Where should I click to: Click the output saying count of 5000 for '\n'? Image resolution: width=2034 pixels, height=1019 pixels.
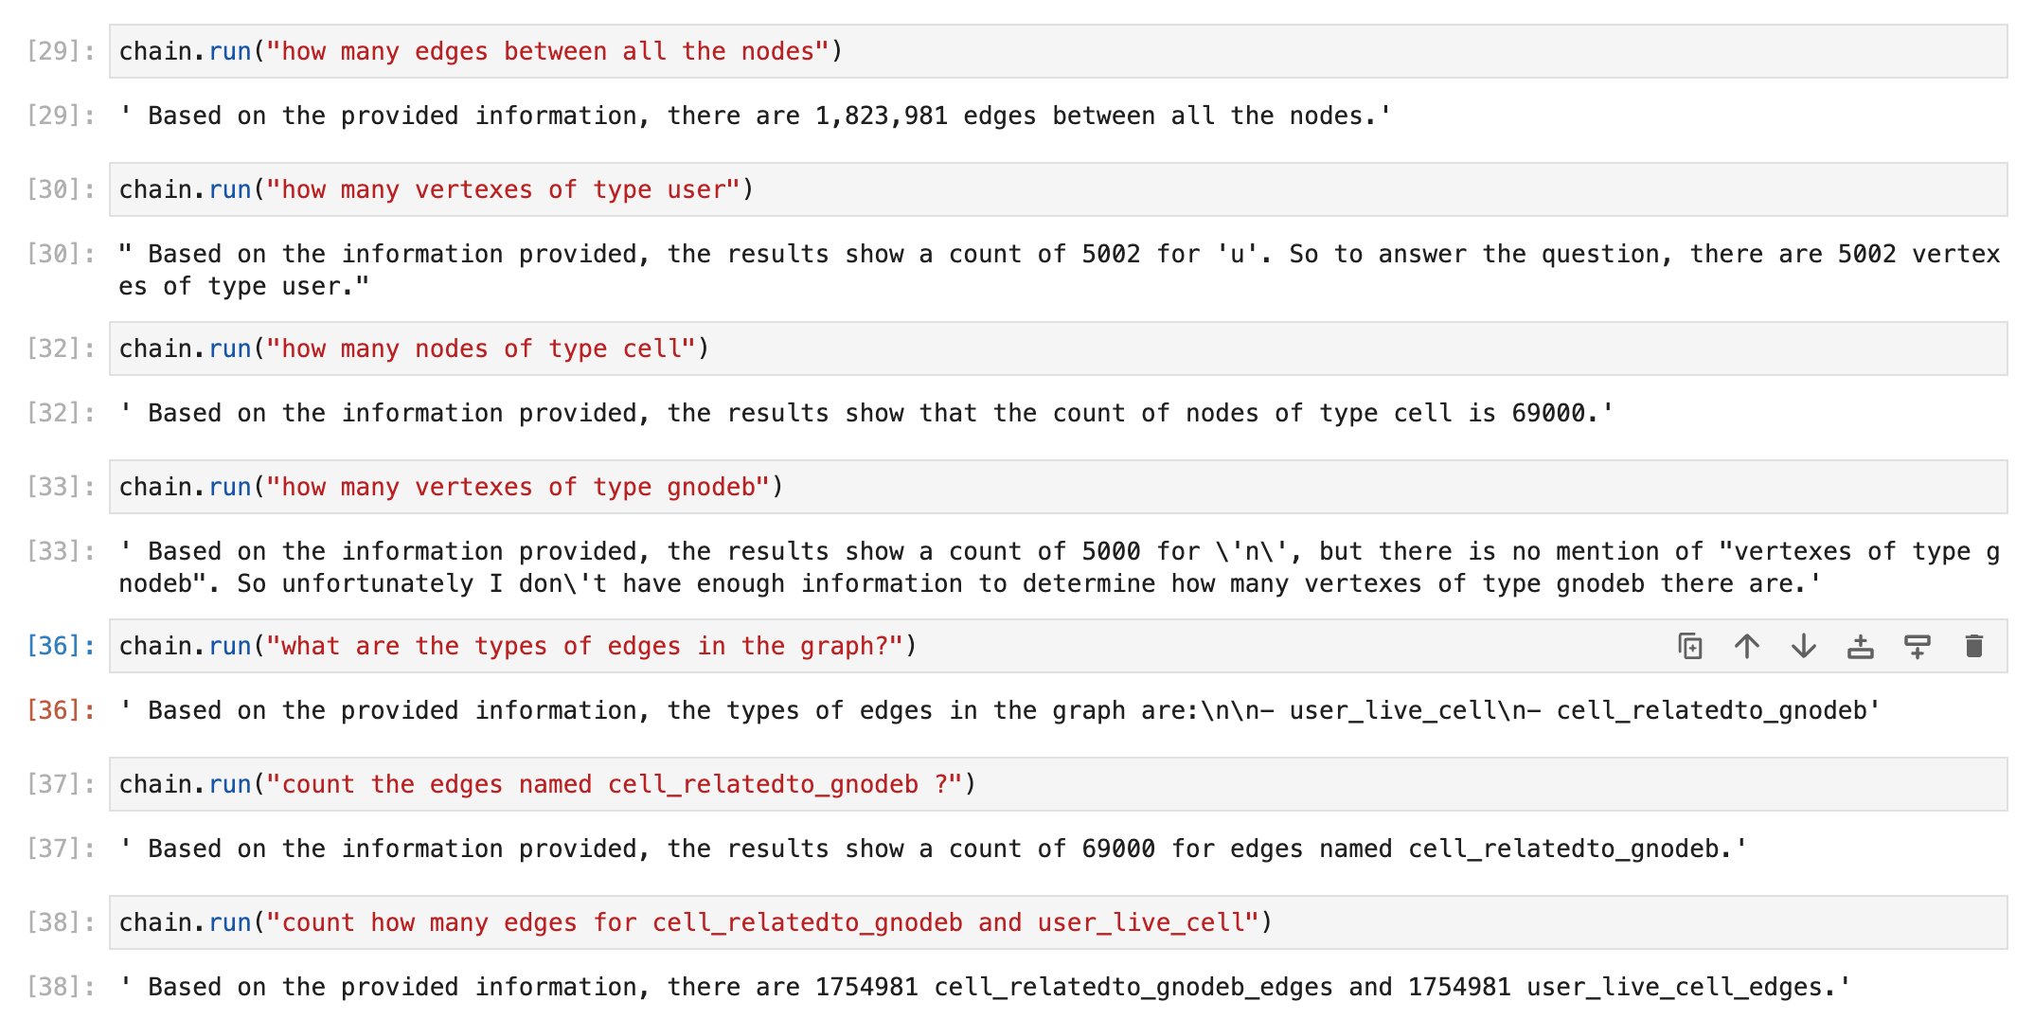click(x=1059, y=567)
